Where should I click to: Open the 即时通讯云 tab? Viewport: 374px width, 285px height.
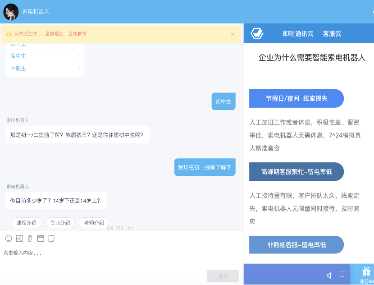point(298,34)
